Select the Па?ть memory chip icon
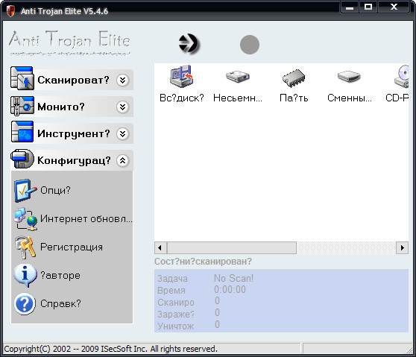Image resolution: width=416 pixels, height=357 pixels. tap(294, 78)
